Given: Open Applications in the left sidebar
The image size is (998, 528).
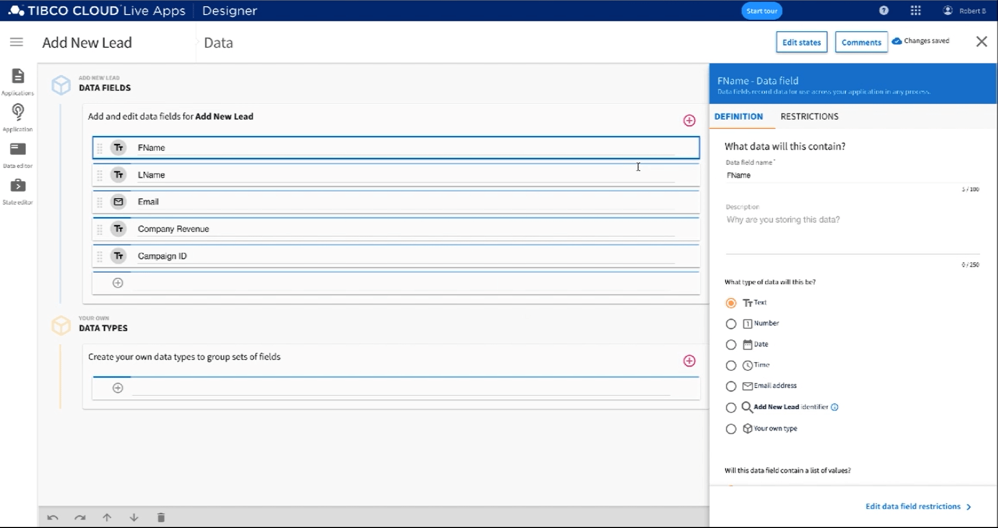Looking at the screenshot, I should [x=18, y=82].
